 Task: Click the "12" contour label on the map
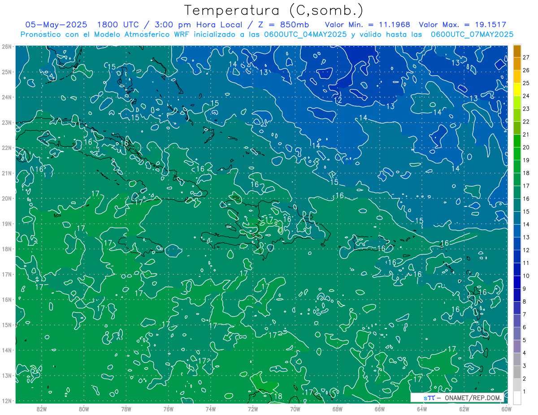[x=338, y=100]
